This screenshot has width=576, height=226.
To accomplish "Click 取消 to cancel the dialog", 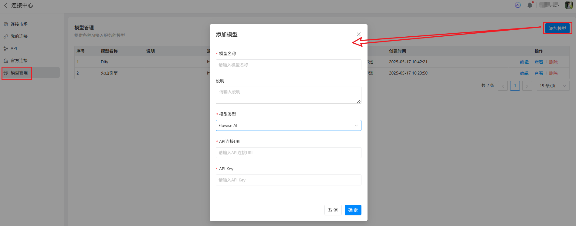I will (x=333, y=210).
